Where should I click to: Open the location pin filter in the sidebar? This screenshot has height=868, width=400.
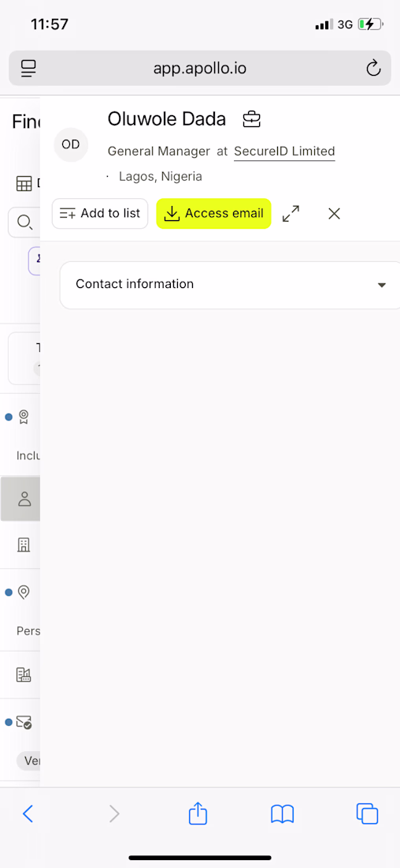tap(23, 593)
